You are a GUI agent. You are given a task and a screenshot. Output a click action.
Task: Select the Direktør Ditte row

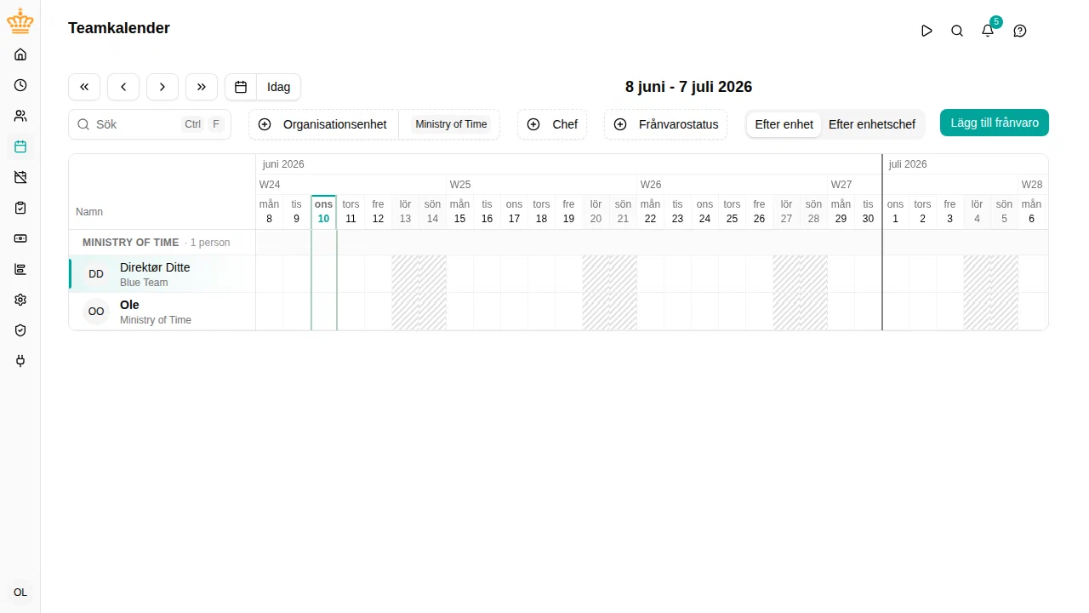(x=162, y=274)
